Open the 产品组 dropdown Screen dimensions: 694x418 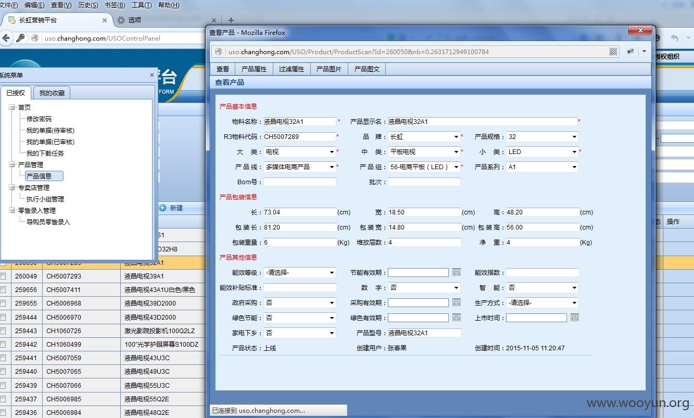(424, 167)
